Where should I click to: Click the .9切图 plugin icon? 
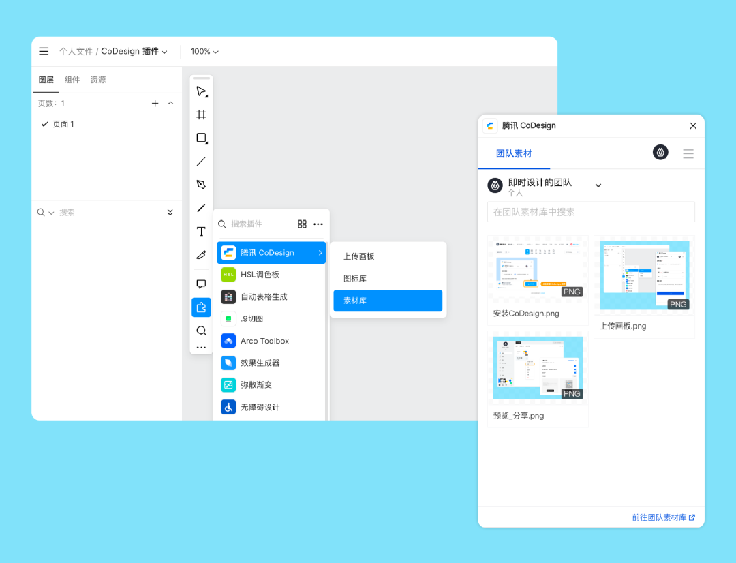(228, 319)
